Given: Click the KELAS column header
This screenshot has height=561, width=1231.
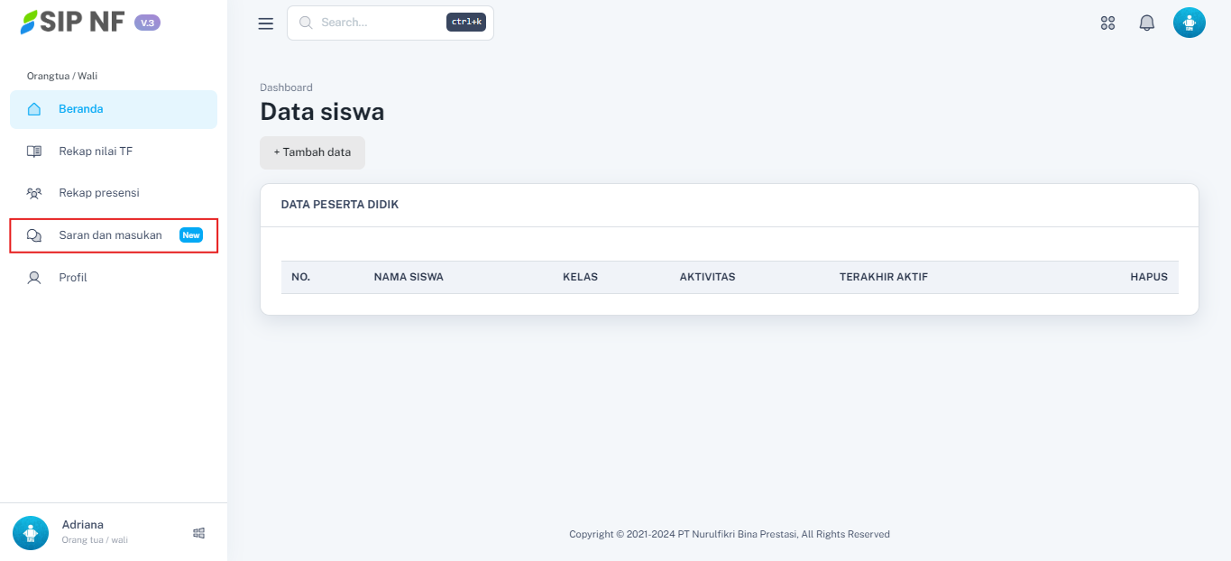Looking at the screenshot, I should (580, 277).
